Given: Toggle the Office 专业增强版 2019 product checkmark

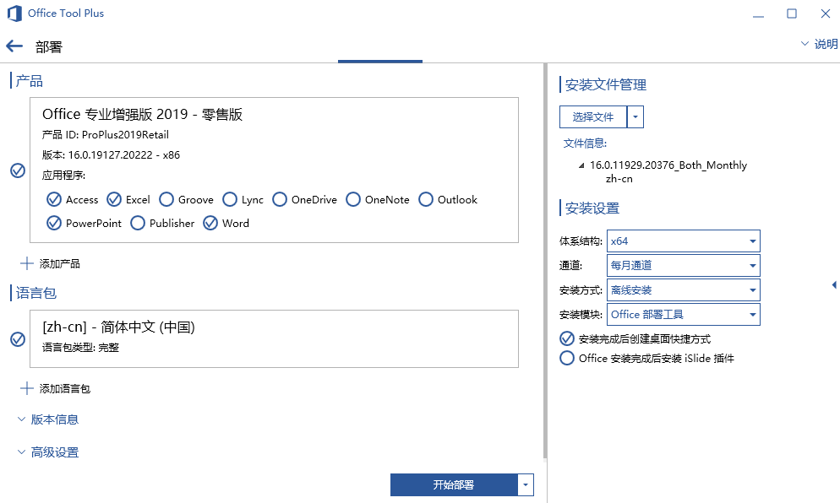Looking at the screenshot, I should coord(18,170).
